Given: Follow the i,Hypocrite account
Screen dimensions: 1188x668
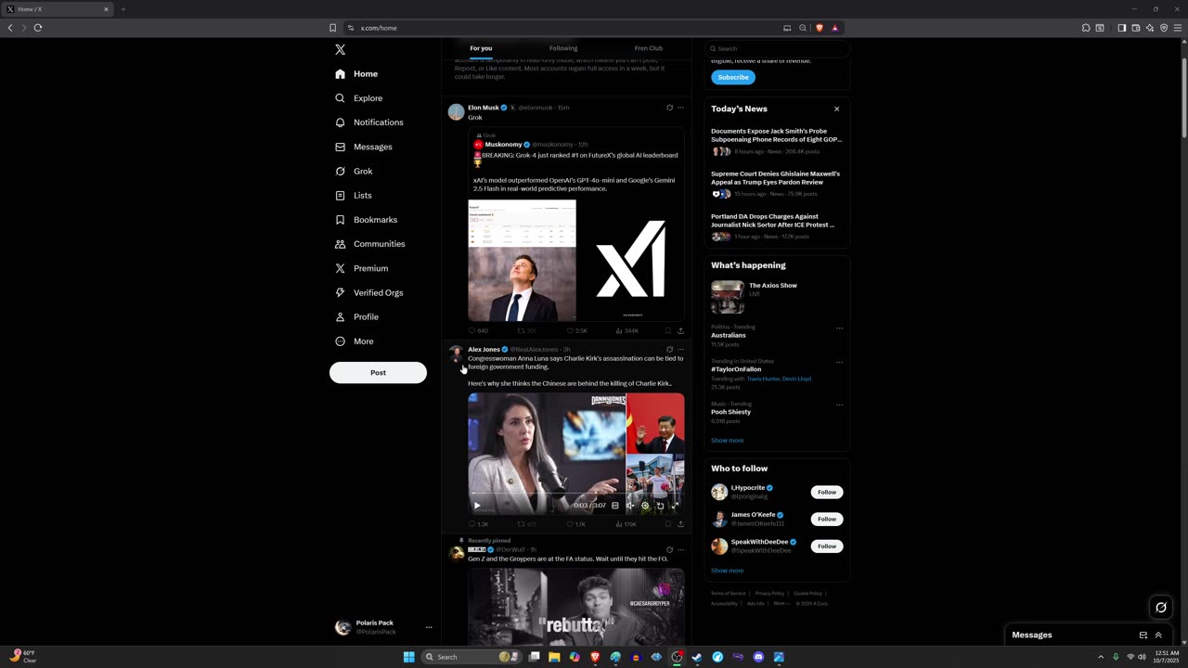Looking at the screenshot, I should pyautogui.click(x=827, y=492).
